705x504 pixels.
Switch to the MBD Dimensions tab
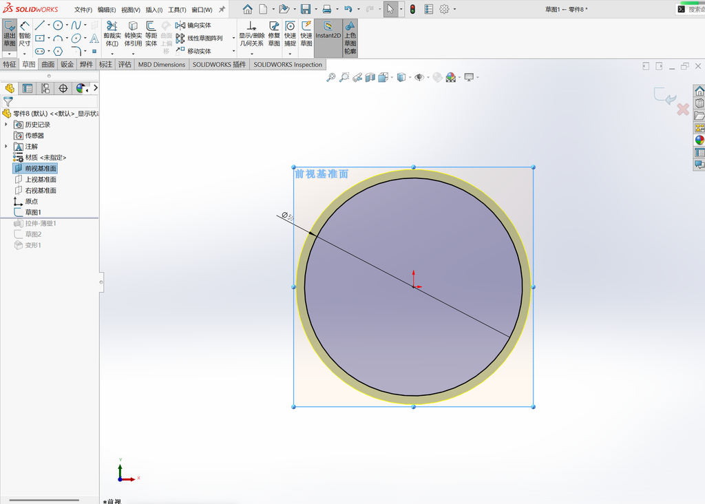tap(161, 64)
